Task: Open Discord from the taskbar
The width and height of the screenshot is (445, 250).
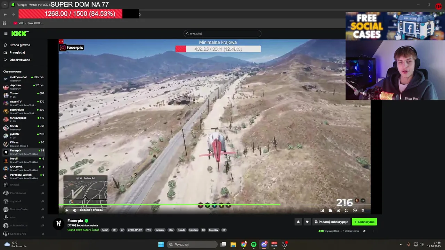Action: [x=264, y=244]
